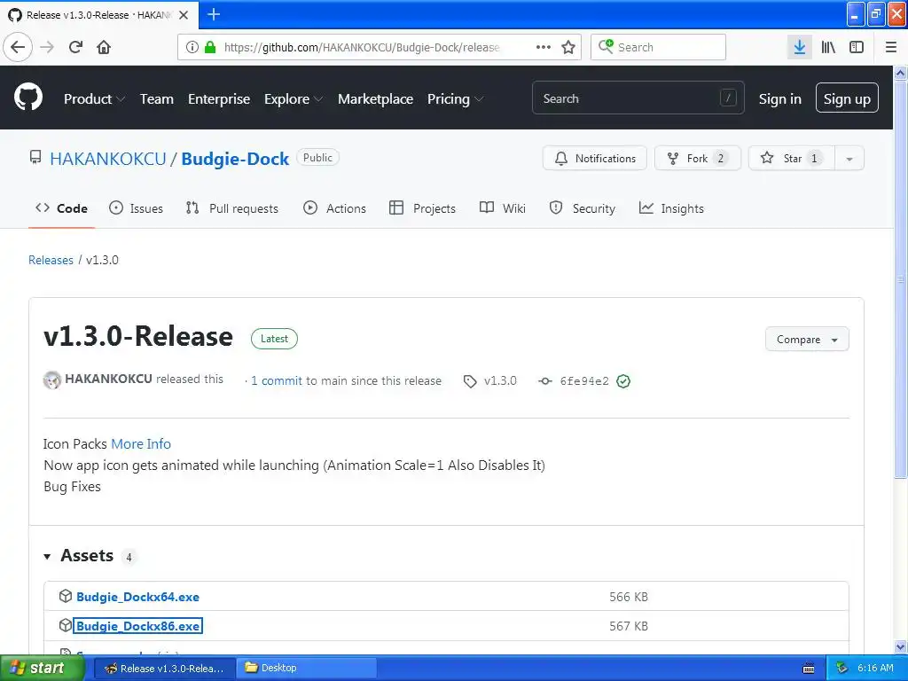The height and width of the screenshot is (681, 908).
Task: Click the Sign up button
Action: pos(847,98)
